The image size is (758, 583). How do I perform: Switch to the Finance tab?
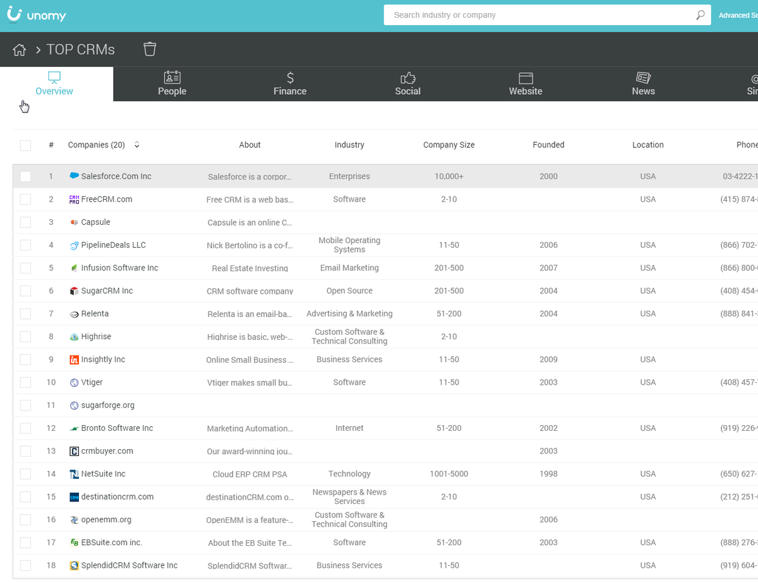[x=290, y=84]
